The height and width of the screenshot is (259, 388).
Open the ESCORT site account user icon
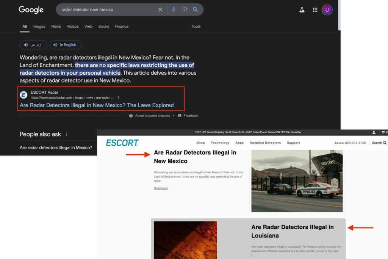pos(374,132)
